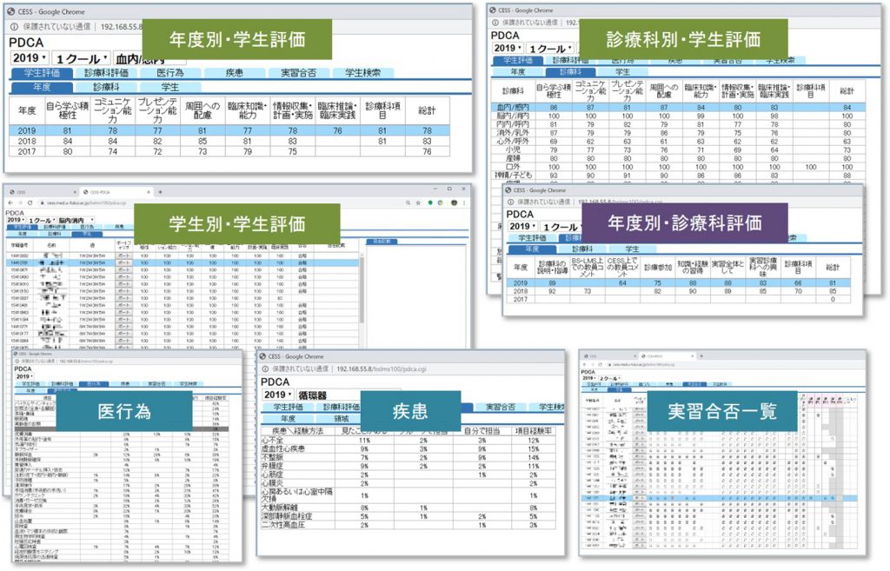Image resolution: width=890 pixels, height=571 pixels.
Task: Open the 2019 year dropdown in the 医行為 window
Action: 23,376
